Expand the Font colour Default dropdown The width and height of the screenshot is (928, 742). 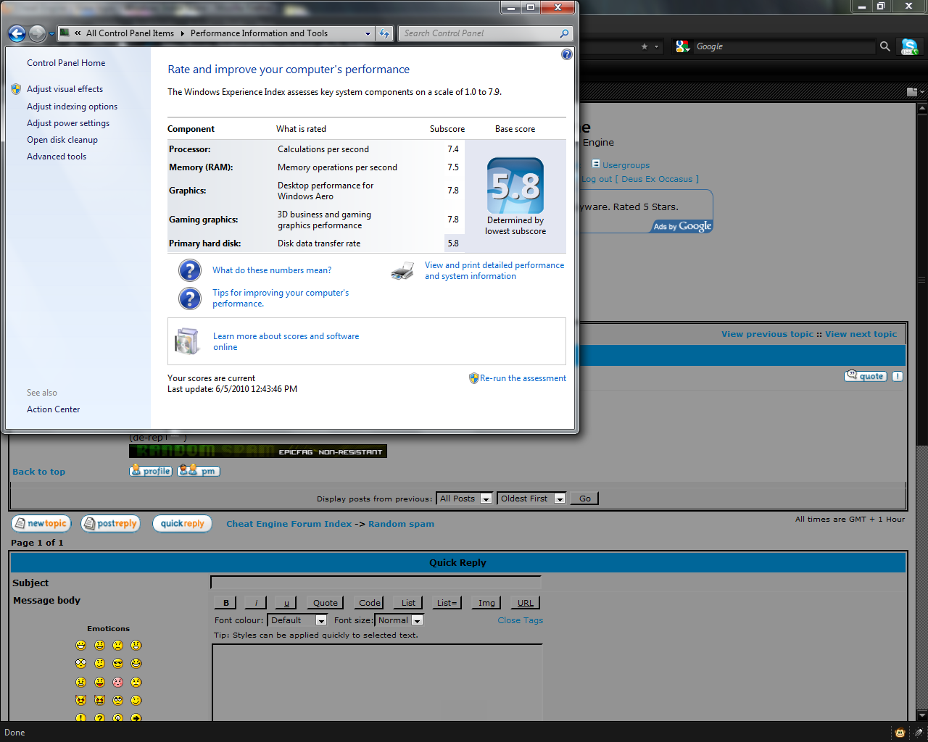click(x=320, y=620)
